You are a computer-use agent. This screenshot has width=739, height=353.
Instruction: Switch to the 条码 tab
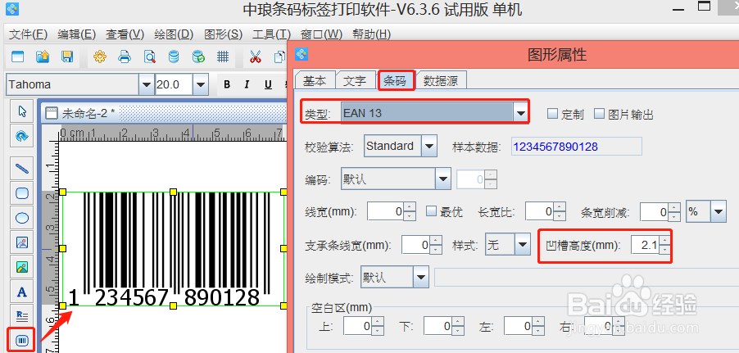coord(395,80)
